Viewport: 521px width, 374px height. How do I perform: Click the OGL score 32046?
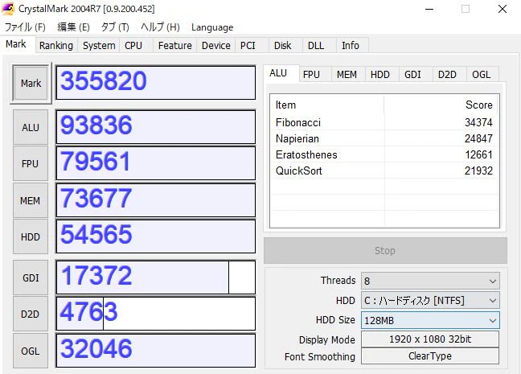pyautogui.click(x=156, y=351)
